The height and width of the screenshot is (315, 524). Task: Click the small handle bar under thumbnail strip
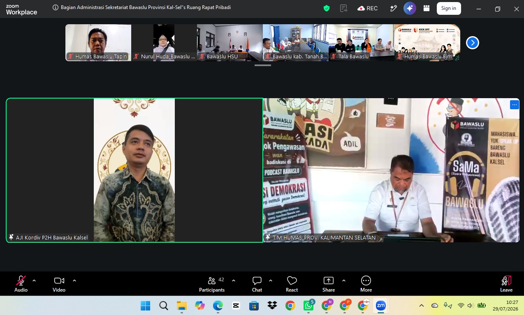tap(263, 65)
